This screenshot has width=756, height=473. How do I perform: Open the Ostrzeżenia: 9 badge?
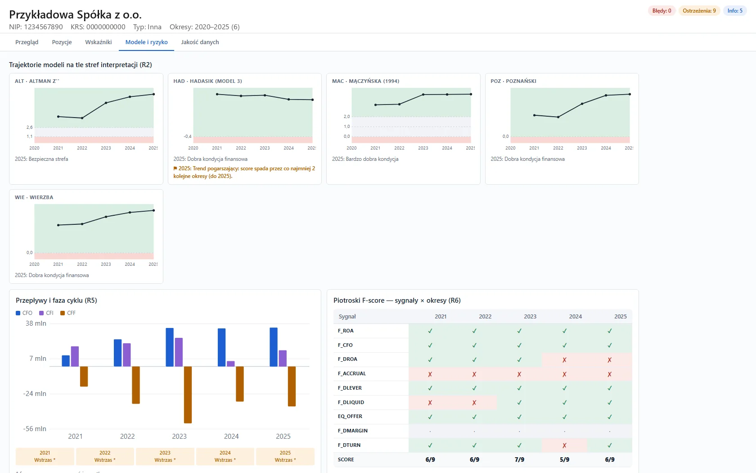tap(699, 11)
